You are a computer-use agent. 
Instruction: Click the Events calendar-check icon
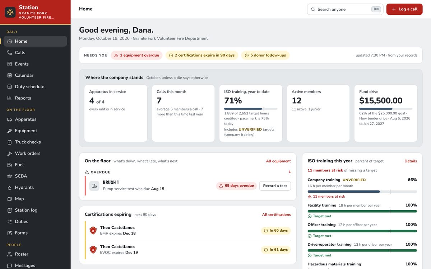pos(10,64)
